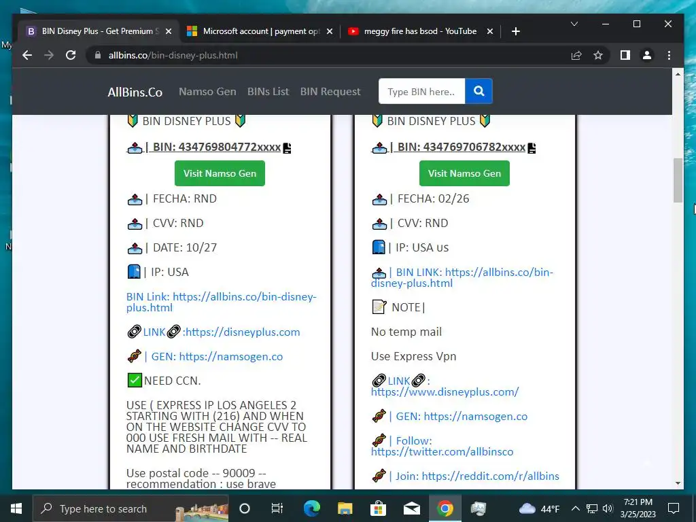Open the Chrome three-dot menu

[x=669, y=55]
